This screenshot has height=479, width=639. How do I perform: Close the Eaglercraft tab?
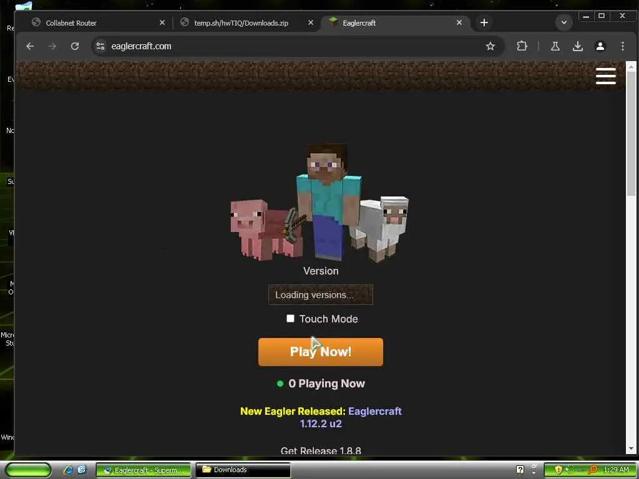point(459,23)
